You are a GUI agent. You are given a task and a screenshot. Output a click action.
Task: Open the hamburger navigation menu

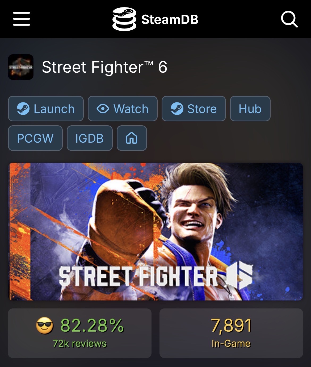(22, 19)
